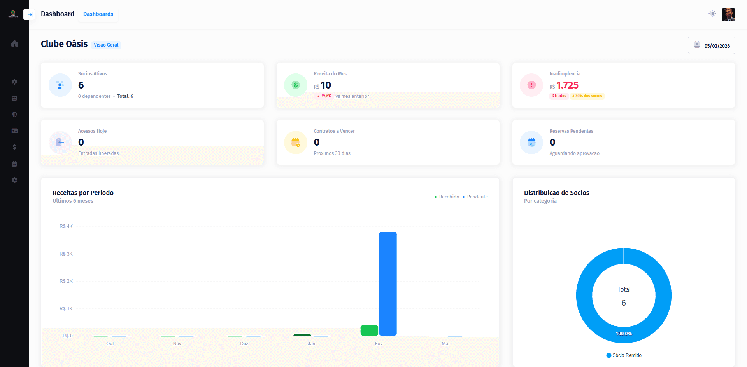
Task: Toggle dark mode with the sun icon
Action: point(712,14)
